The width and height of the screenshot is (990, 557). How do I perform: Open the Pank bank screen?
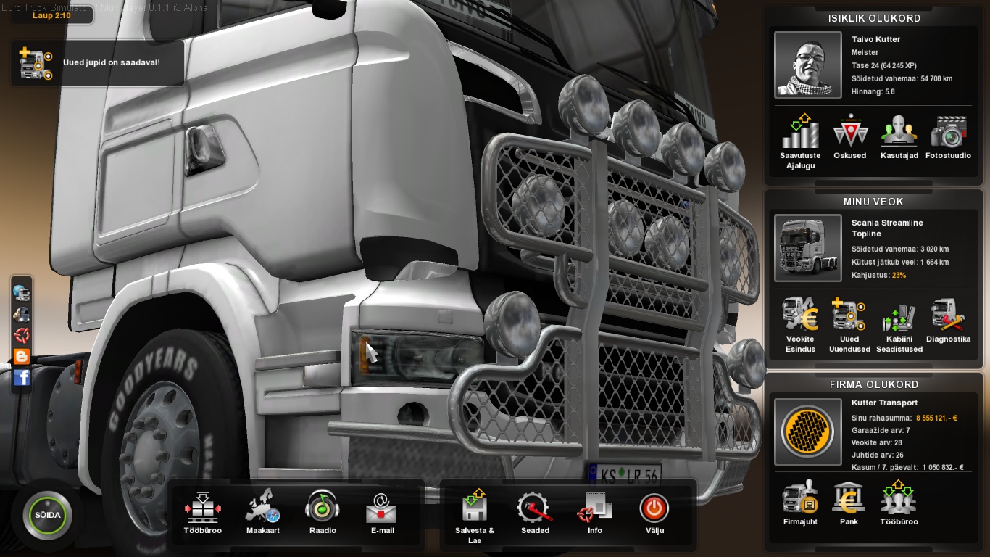tap(849, 503)
